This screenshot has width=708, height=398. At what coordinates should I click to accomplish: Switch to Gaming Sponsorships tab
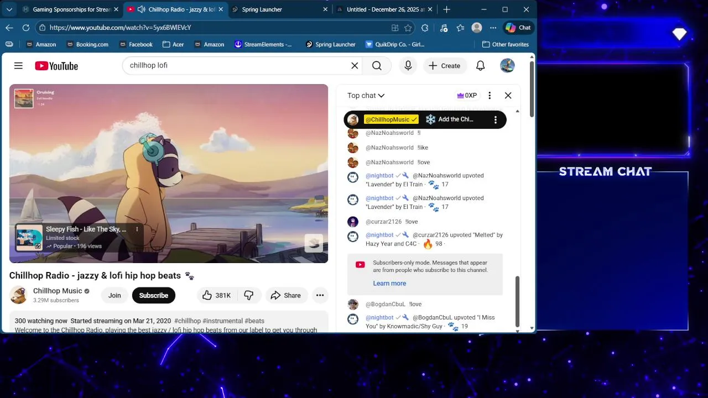tap(71, 9)
